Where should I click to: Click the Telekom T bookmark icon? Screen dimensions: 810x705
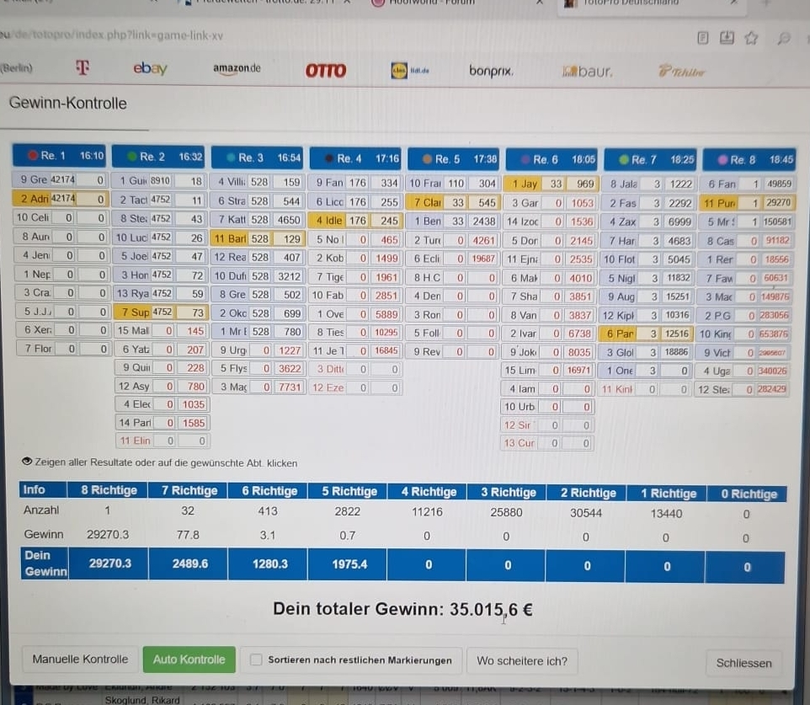click(x=82, y=67)
